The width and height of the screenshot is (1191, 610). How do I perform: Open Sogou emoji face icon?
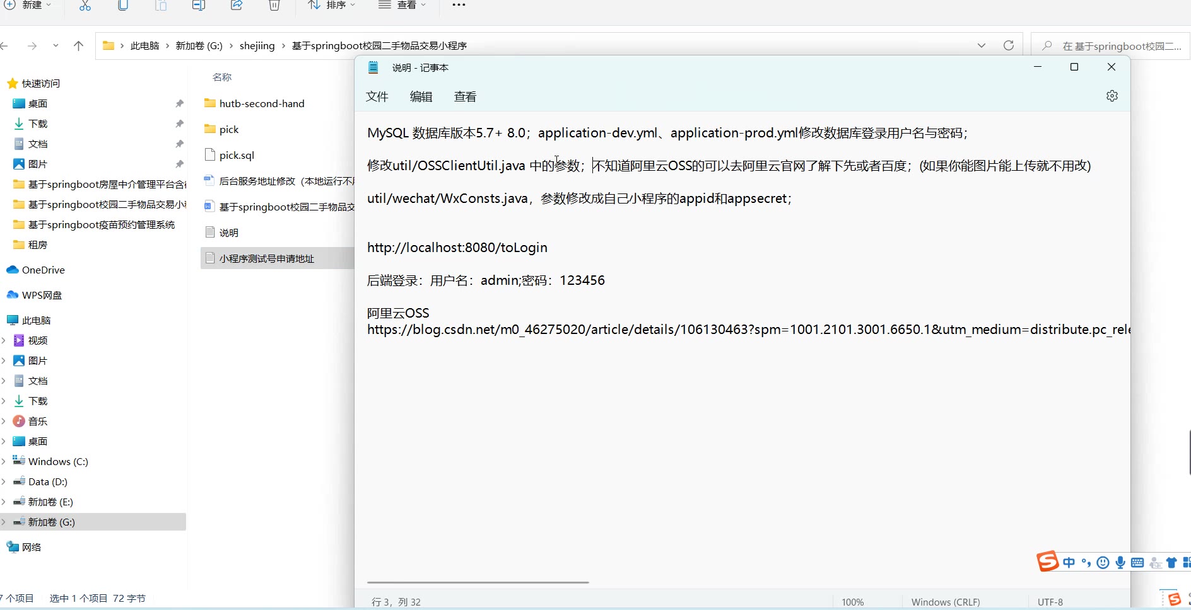click(x=1103, y=563)
